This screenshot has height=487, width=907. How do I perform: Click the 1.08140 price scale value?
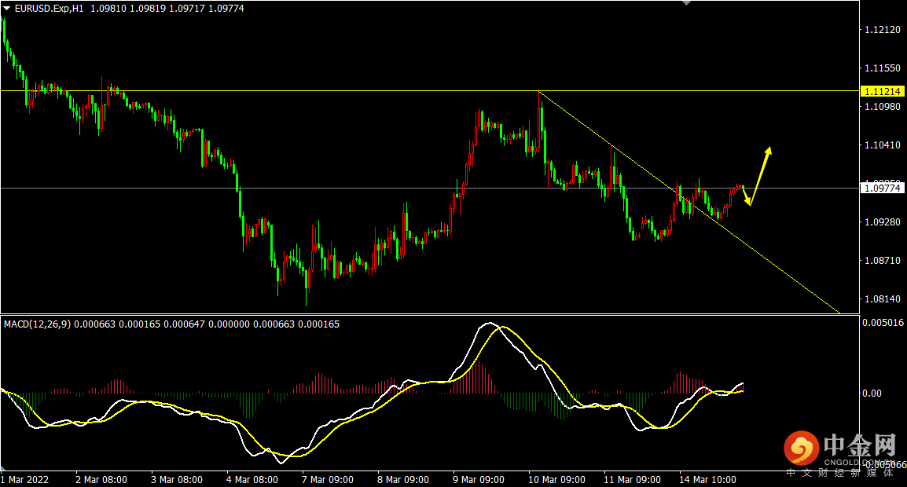882,299
